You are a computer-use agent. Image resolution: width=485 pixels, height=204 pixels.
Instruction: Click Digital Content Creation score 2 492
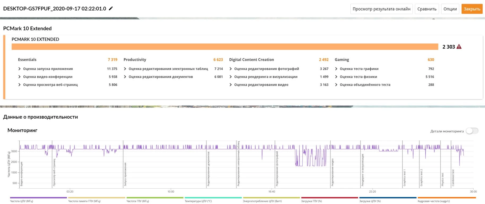[x=324, y=60]
